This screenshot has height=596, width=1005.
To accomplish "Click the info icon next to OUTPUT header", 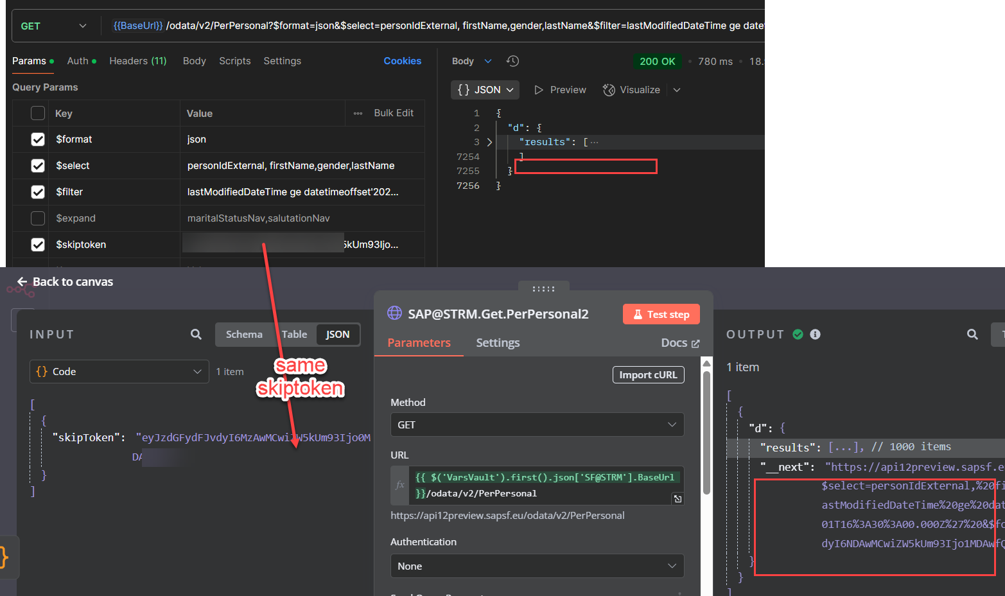I will (x=815, y=334).
